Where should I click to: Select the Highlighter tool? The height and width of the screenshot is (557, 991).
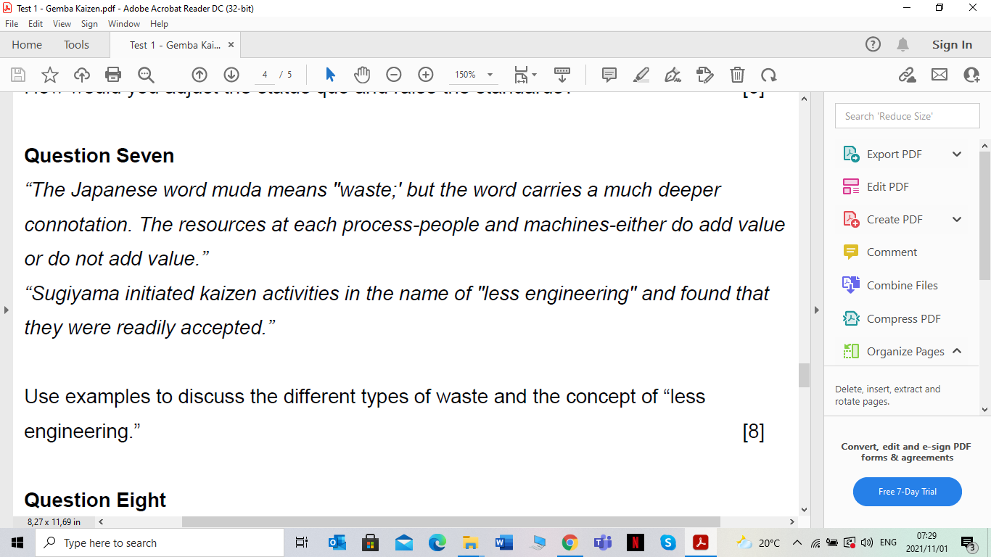coord(641,75)
